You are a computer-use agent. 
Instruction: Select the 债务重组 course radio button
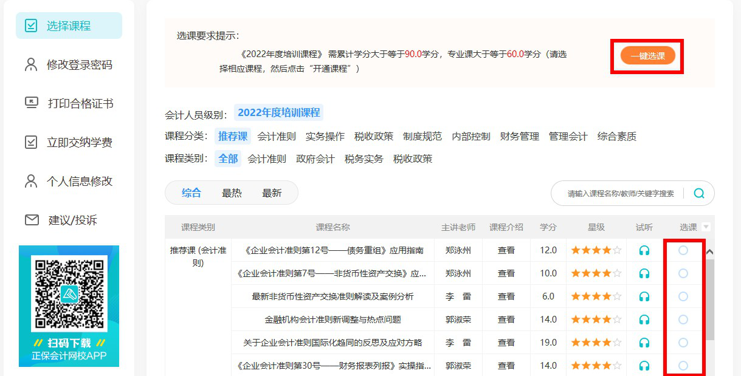coord(683,250)
